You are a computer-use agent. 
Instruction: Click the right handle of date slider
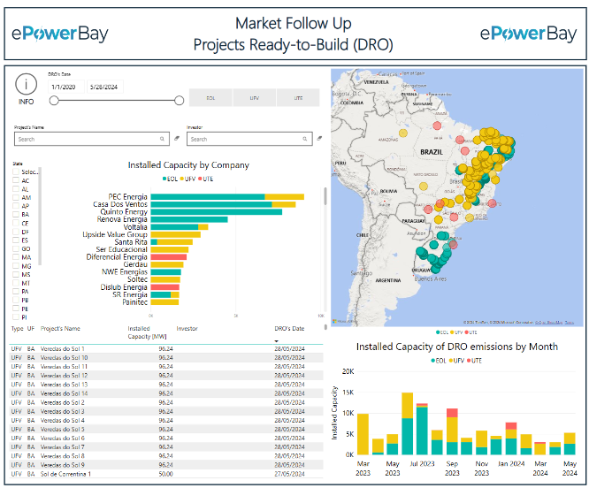[180, 100]
